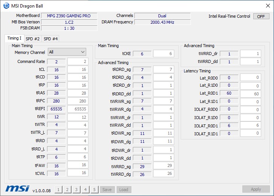Click the editable tREFI input field
The height and width of the screenshot is (196, 274).
(x=78, y=109)
